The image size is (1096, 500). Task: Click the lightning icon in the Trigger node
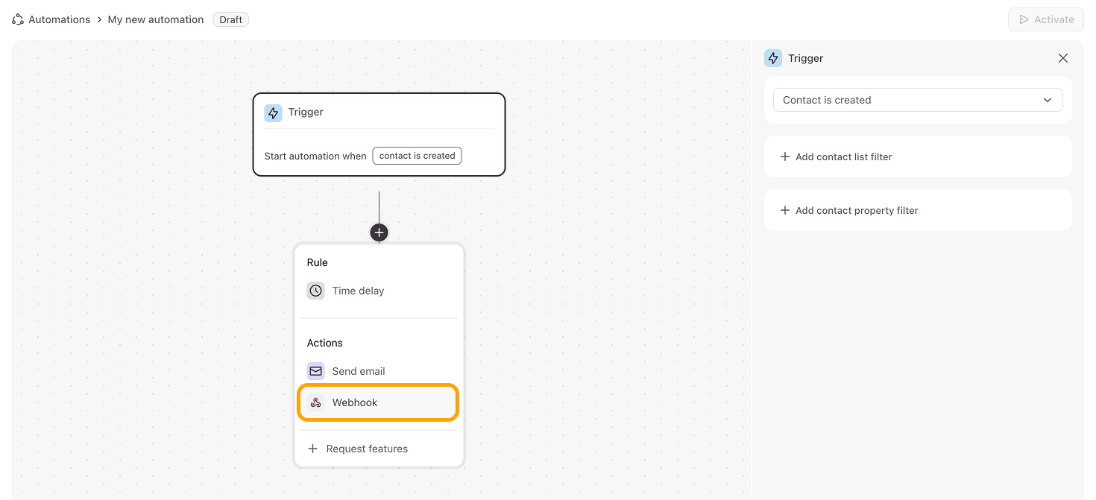(274, 113)
